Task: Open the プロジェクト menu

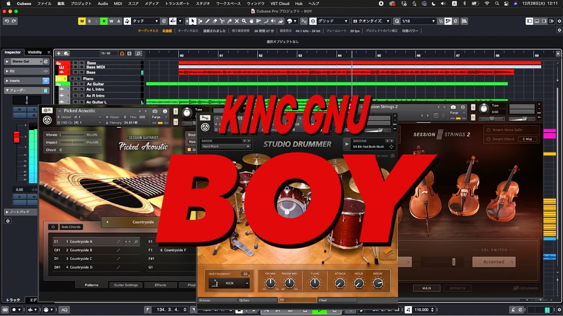Action: coord(81,4)
